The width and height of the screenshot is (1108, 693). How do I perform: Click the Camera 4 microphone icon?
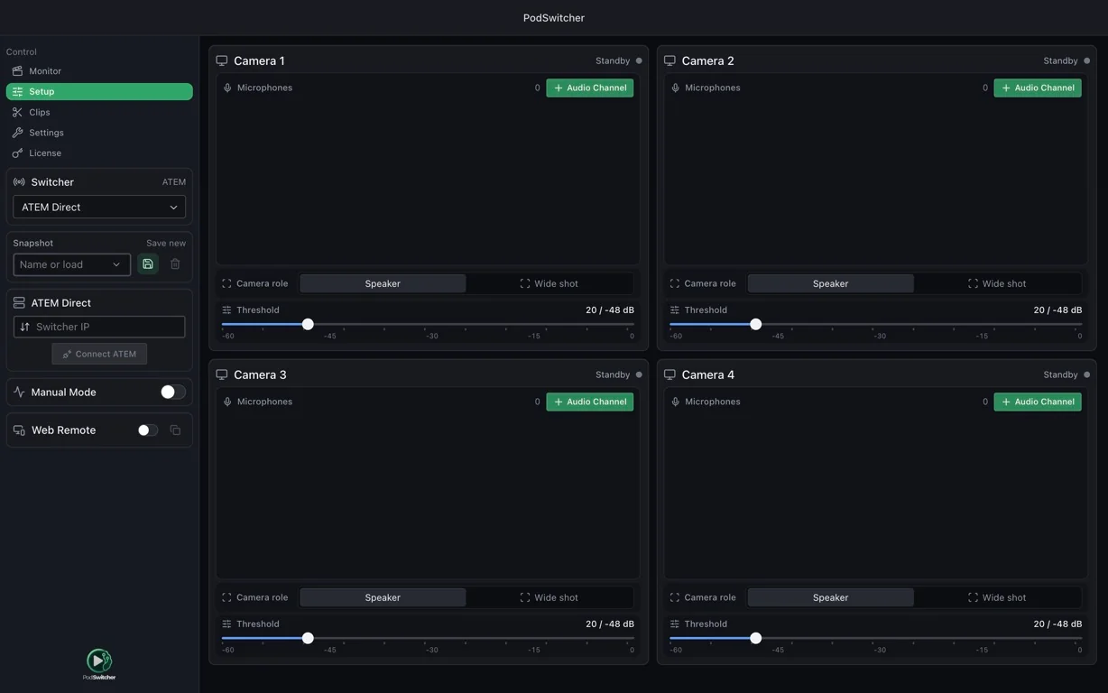(675, 402)
